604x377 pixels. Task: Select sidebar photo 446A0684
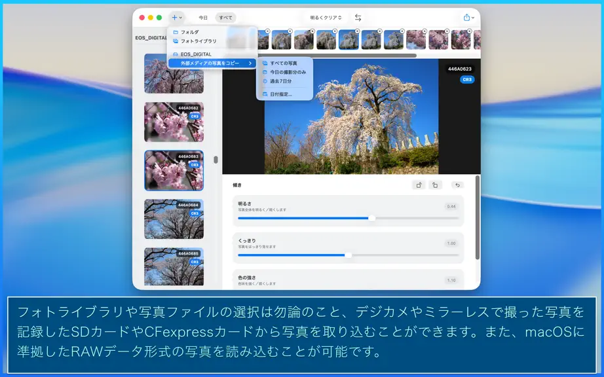tap(174, 219)
